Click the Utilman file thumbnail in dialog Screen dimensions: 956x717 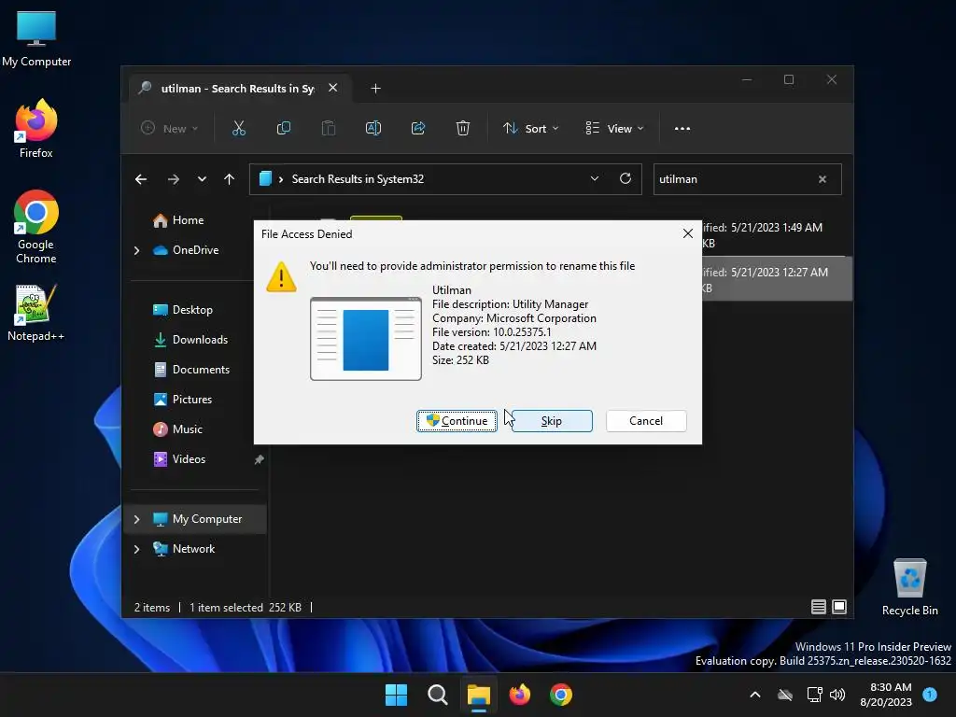[366, 339]
